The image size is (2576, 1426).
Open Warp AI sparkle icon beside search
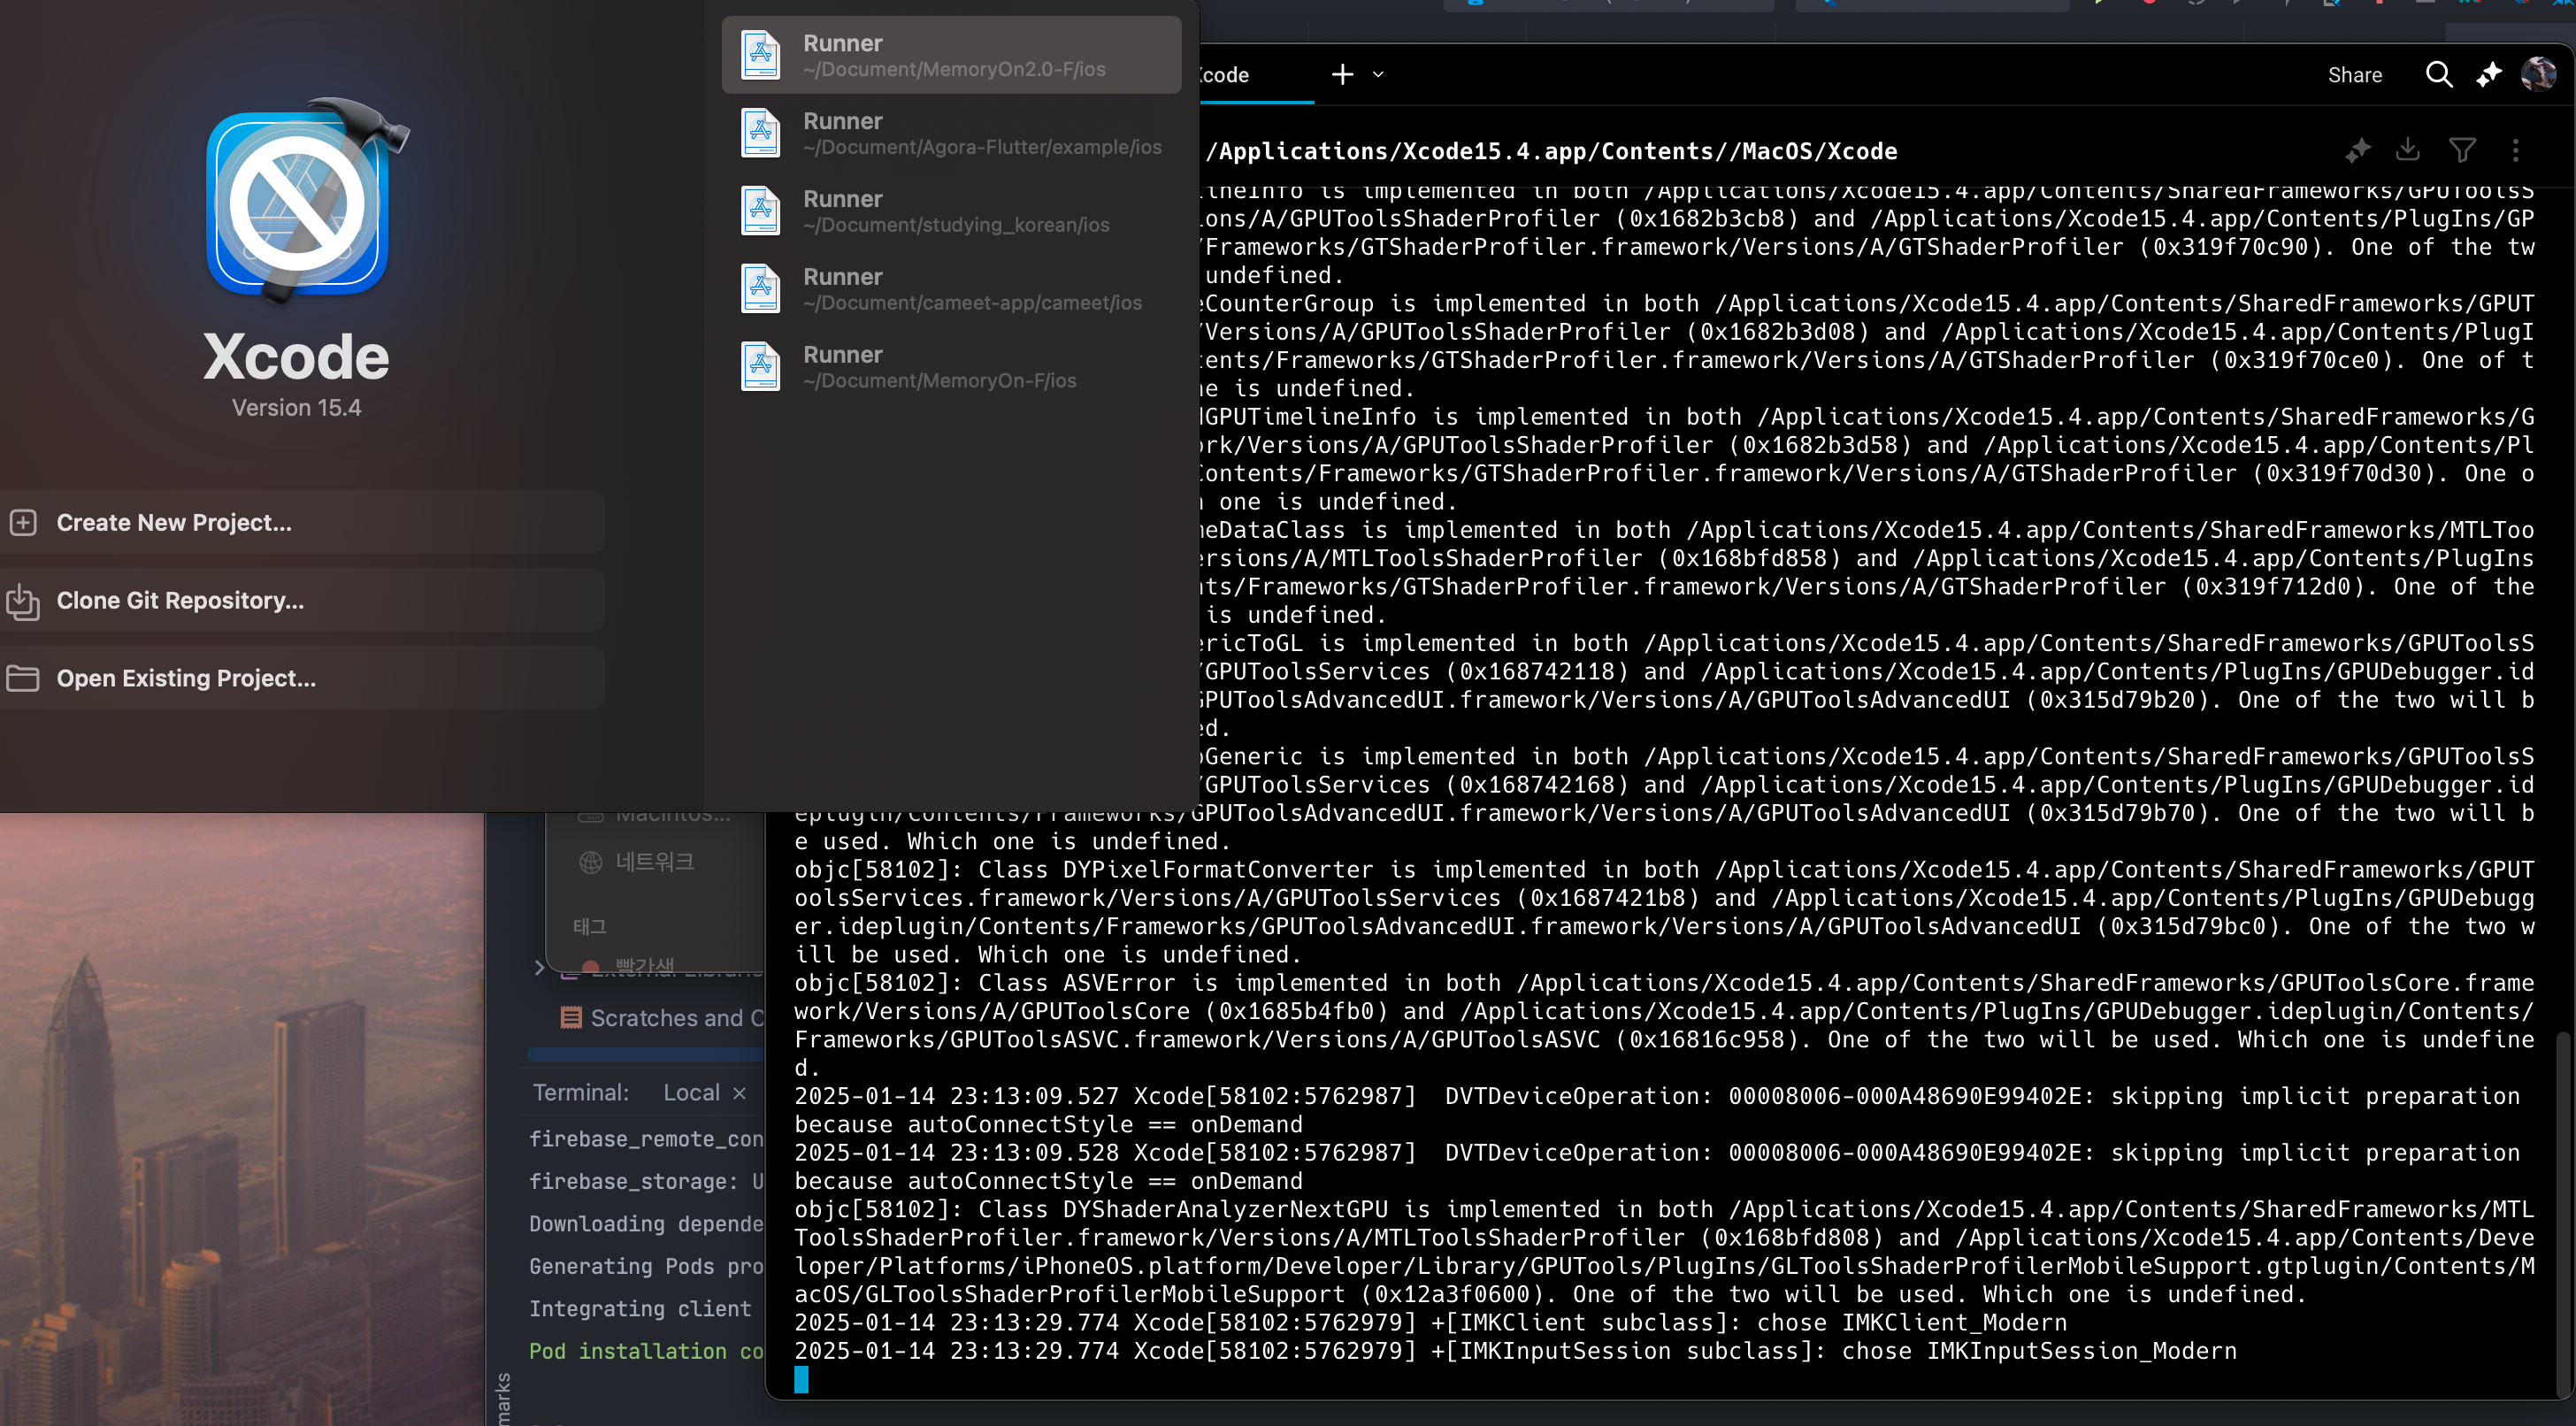coord(2488,75)
